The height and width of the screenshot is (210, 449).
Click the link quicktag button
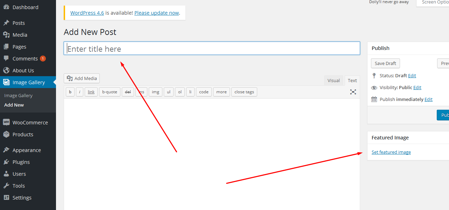[x=91, y=92]
